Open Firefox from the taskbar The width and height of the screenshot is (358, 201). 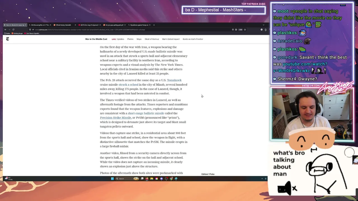[x=147, y=179]
